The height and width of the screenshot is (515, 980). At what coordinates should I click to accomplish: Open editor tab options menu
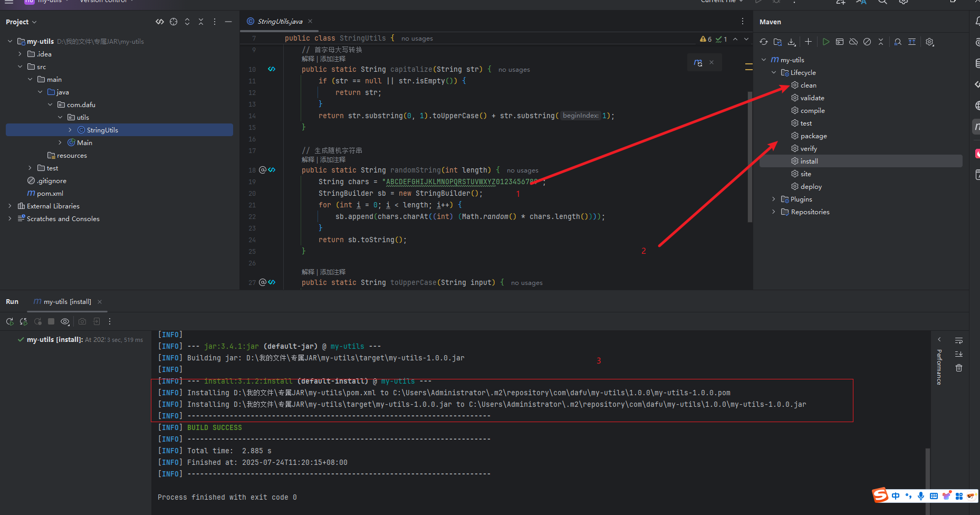point(743,21)
